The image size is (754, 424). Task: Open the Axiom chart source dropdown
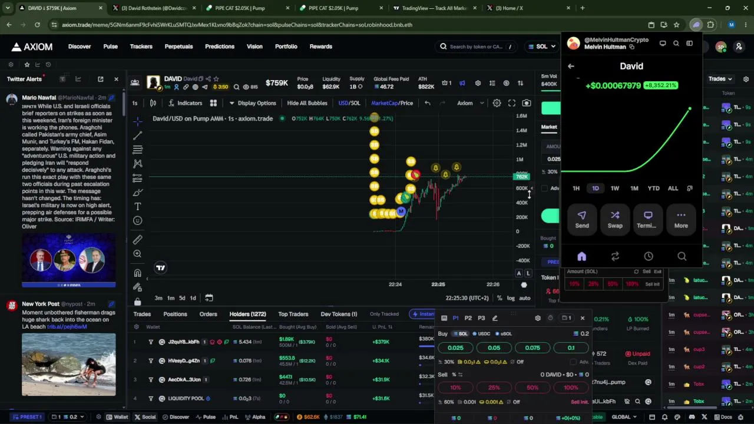[x=471, y=103]
